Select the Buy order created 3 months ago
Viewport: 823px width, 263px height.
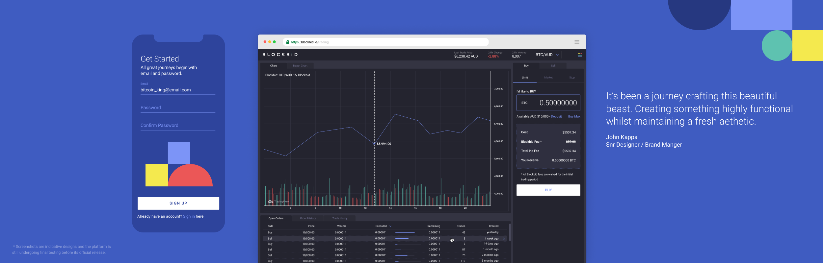(x=385, y=261)
